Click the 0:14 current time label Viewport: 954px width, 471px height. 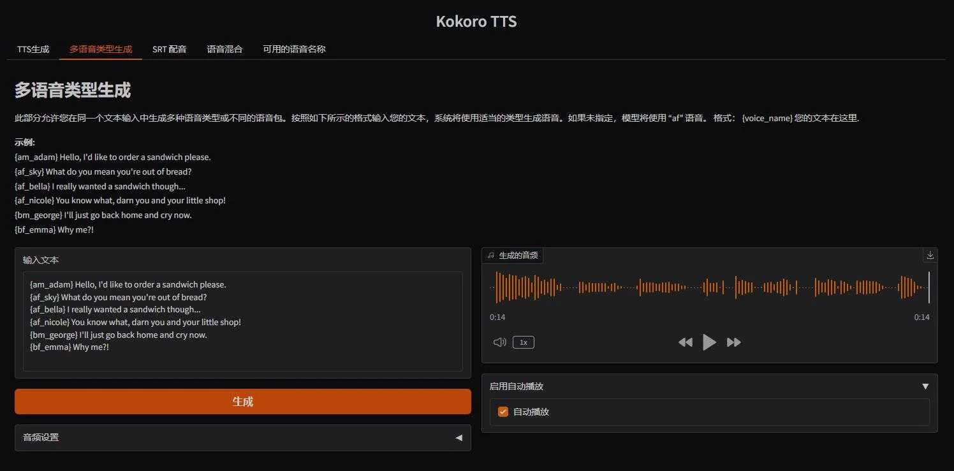(x=497, y=317)
